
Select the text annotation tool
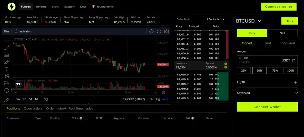coord(7,69)
